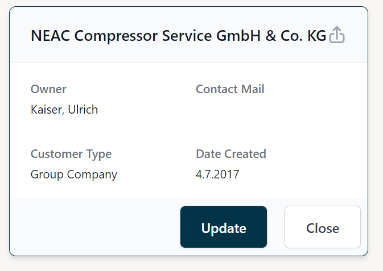
Task: Click the word NEAC in the title
Action: click(x=50, y=36)
